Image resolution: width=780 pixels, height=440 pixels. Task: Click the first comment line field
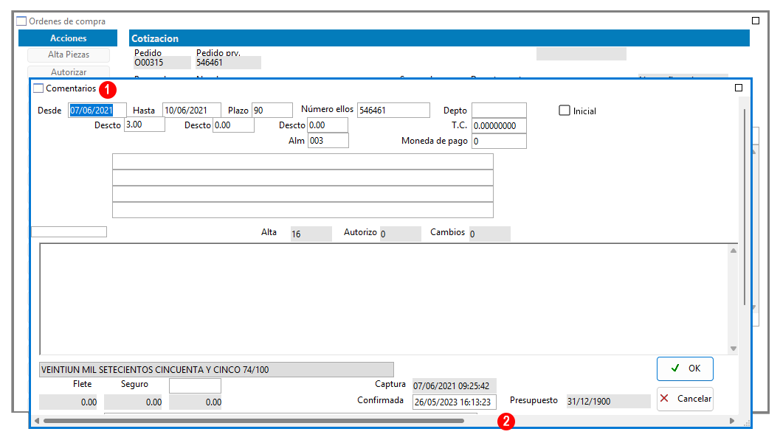click(303, 161)
